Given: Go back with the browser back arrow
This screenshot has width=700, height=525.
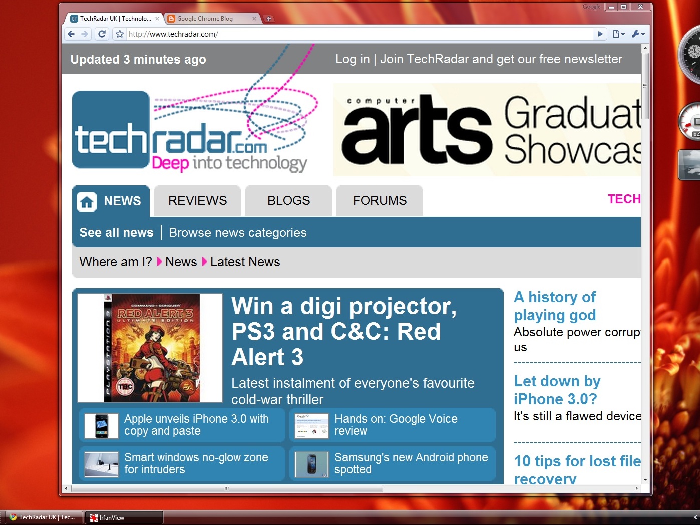Looking at the screenshot, I should [71, 34].
